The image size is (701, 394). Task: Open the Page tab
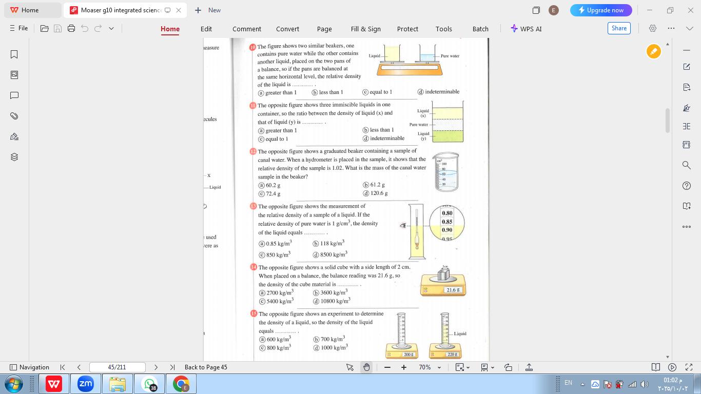(x=324, y=29)
